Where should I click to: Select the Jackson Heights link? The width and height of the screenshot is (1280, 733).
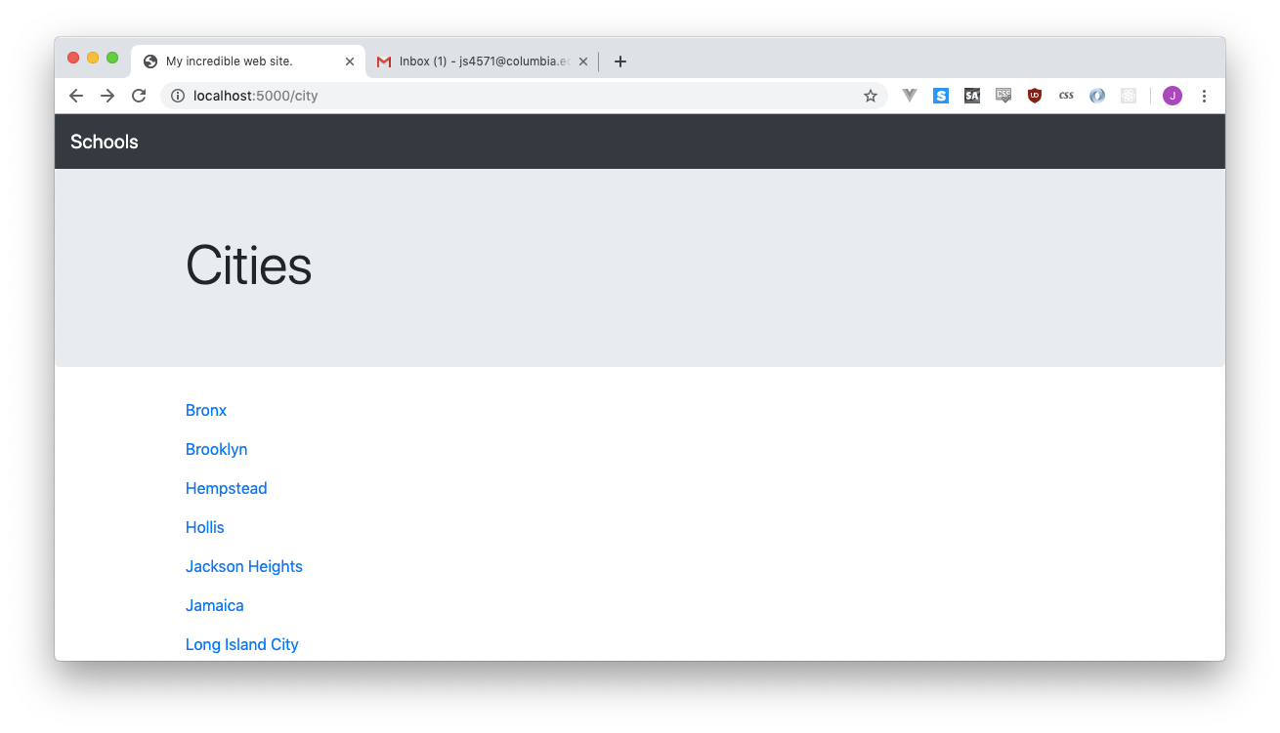click(243, 566)
